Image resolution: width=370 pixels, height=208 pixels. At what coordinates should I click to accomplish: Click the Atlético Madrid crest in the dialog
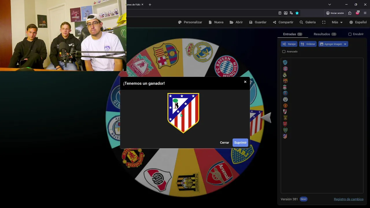tap(183, 113)
